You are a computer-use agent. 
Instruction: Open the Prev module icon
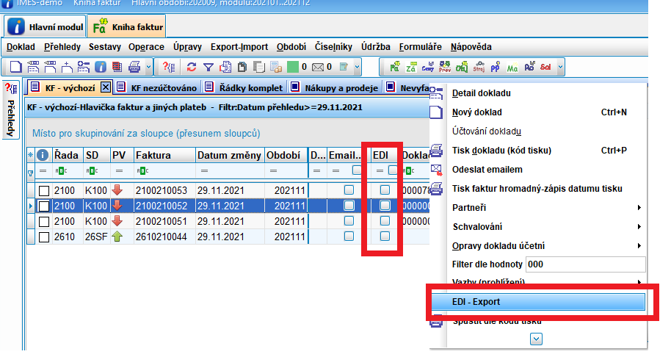tap(445, 67)
